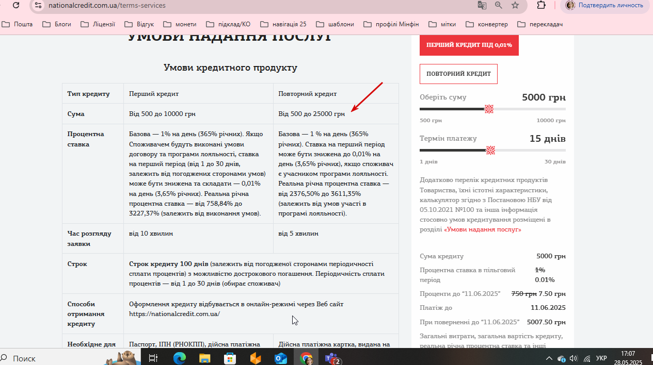The width and height of the screenshot is (653, 365).
Task: Show hidden tray icons with the chevron
Action: 549,358
